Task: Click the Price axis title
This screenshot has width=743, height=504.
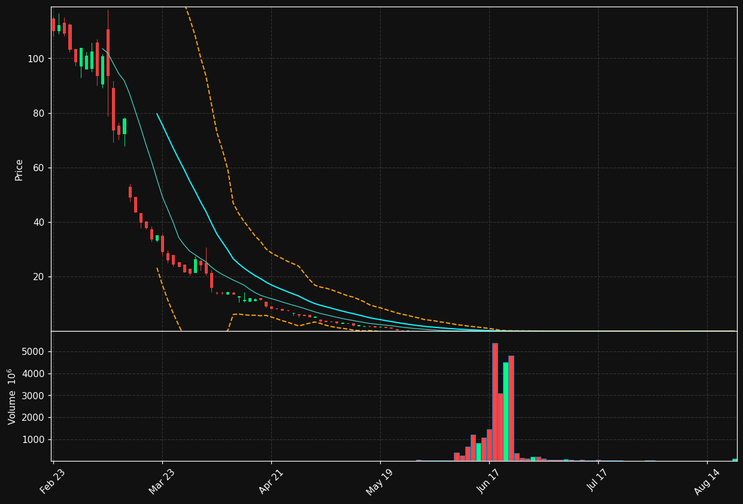Action: coord(19,169)
